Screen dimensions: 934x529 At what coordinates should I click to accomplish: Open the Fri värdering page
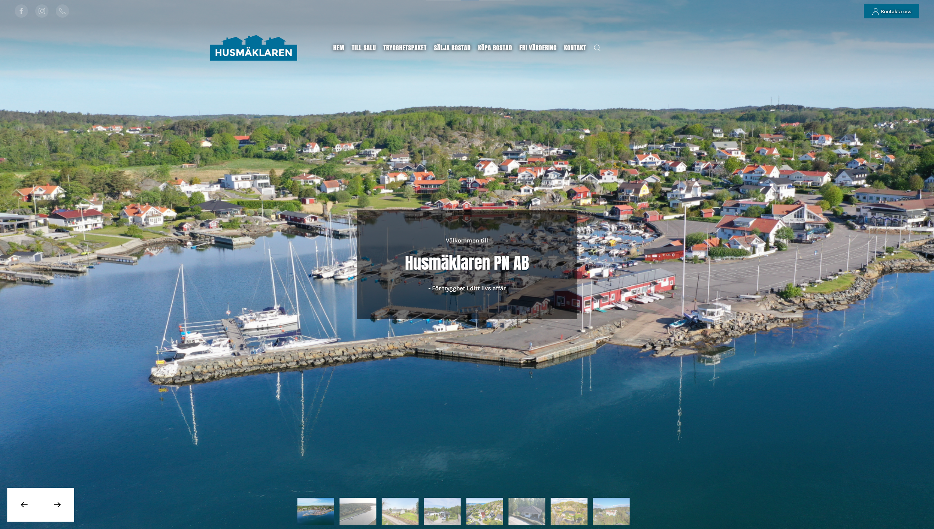pos(537,48)
